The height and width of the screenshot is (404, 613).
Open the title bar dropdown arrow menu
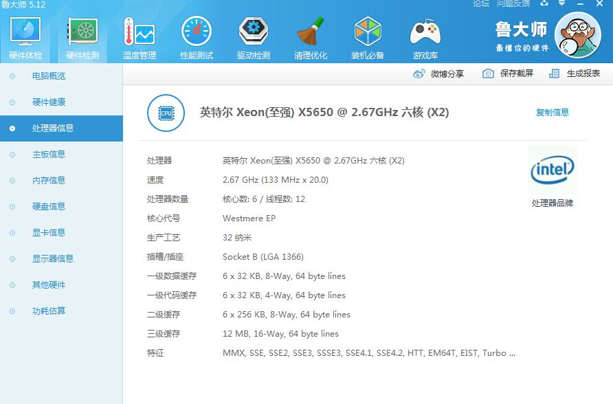(x=561, y=3)
